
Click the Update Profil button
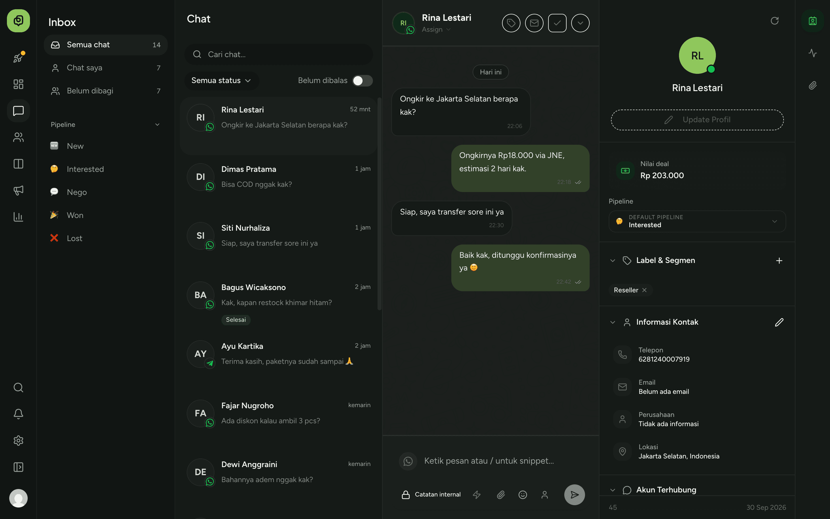697,120
